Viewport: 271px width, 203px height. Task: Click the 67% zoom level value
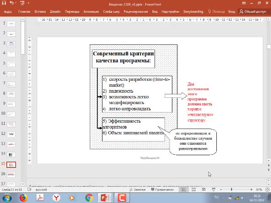tap(259, 189)
